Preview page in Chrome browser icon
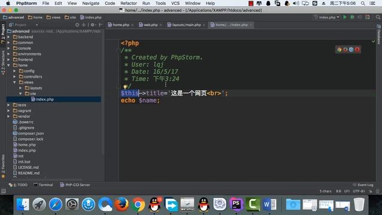This screenshot has height=215, width=382. pyautogui.click(x=339, y=50)
